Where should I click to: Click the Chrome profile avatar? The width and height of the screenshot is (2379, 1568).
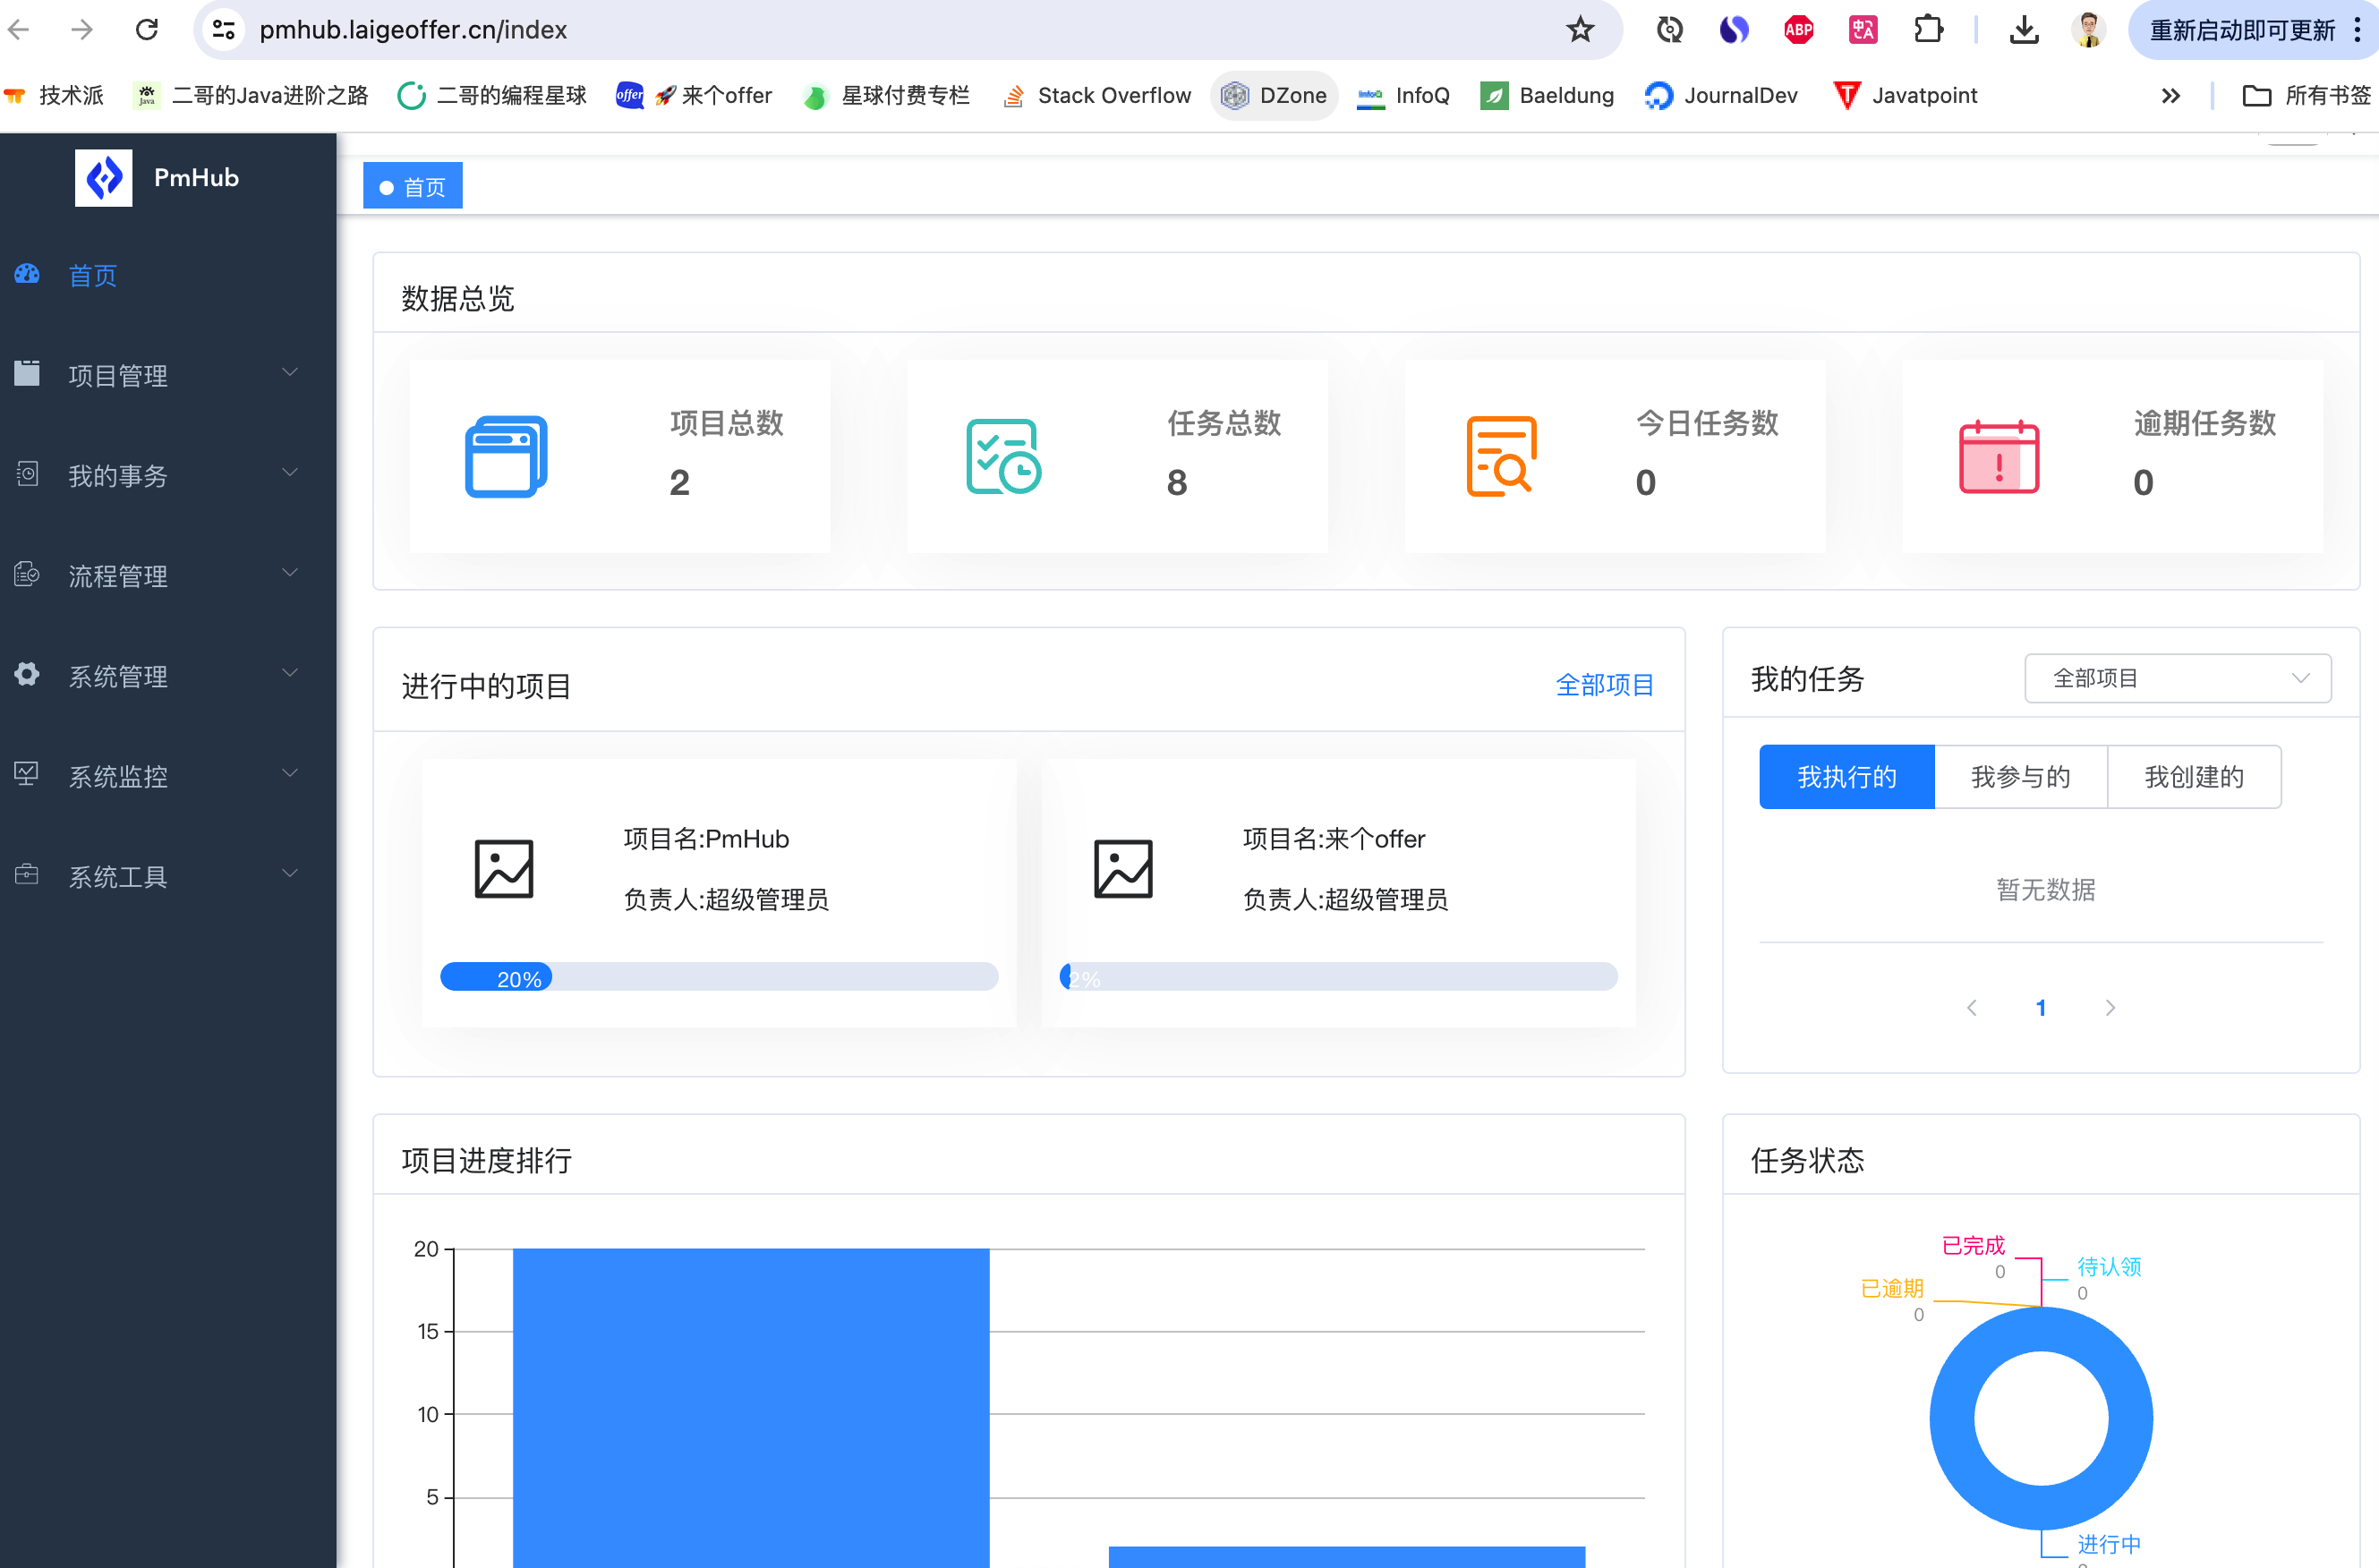[x=2088, y=30]
